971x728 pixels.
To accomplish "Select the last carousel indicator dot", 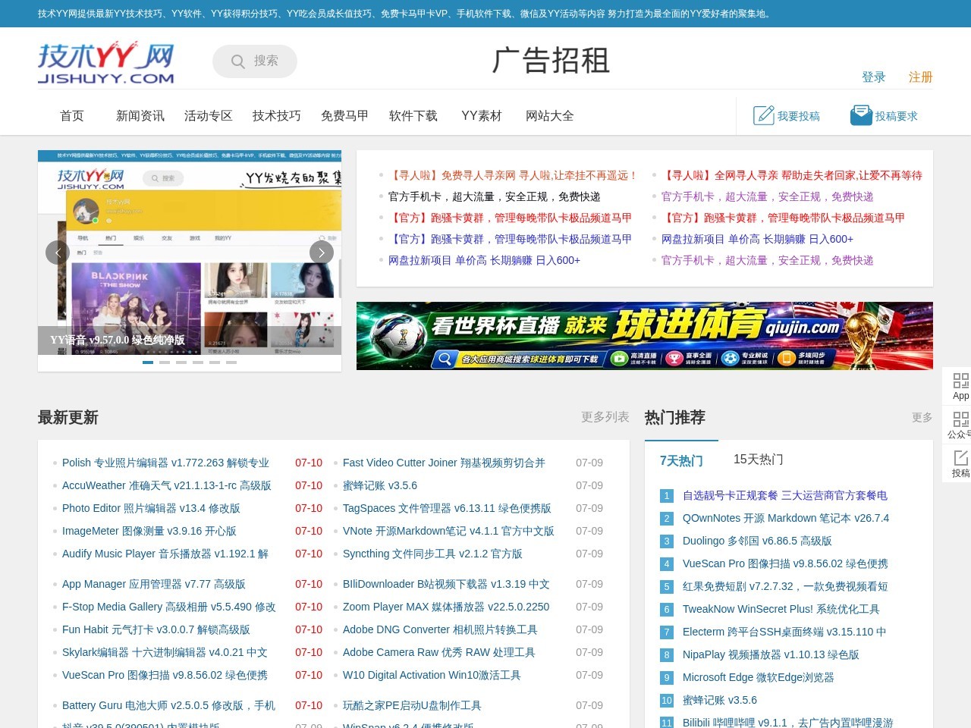I will click(231, 362).
